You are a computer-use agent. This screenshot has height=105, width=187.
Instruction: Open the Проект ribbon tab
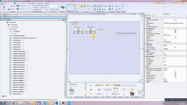[x=23, y=3]
